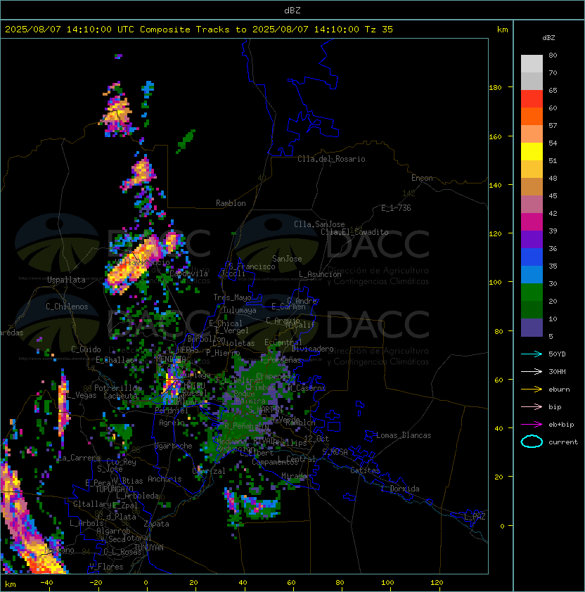Click the 'Tz 35' text in header
585x592 pixels.
(379, 30)
